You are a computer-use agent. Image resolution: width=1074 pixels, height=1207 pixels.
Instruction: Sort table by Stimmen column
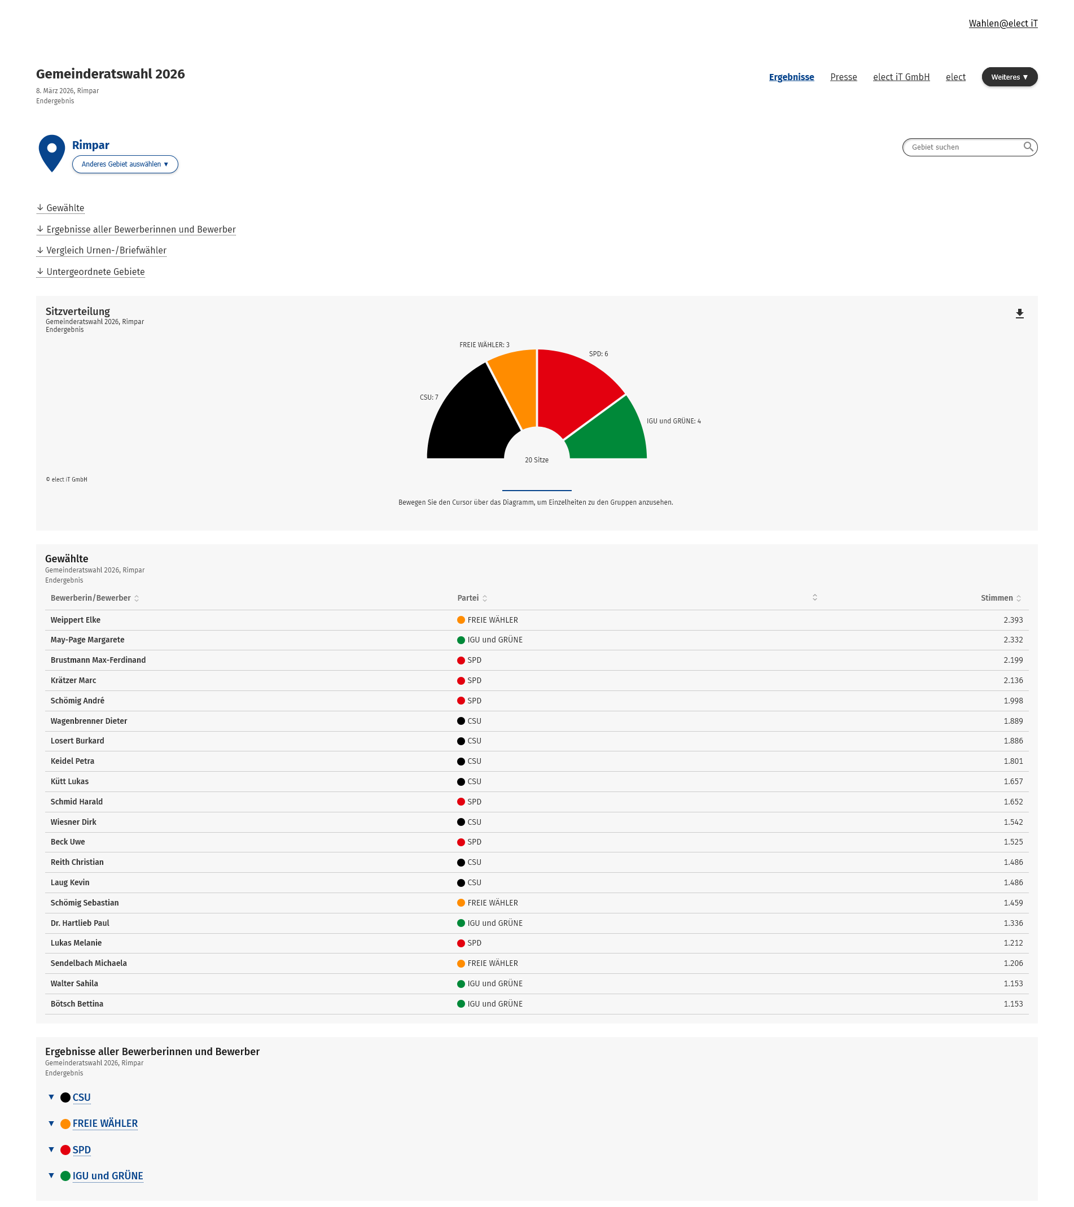pos(1000,598)
